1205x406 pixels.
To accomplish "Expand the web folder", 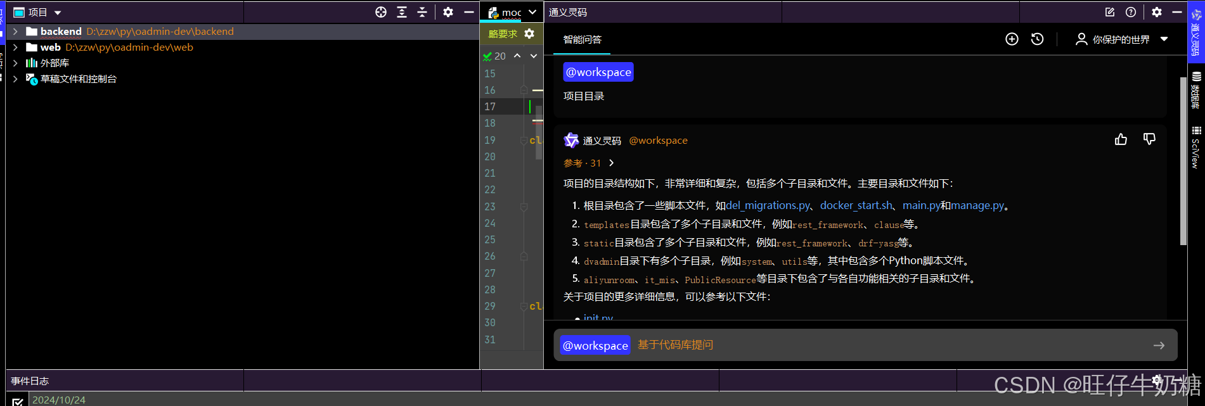I will (x=15, y=47).
